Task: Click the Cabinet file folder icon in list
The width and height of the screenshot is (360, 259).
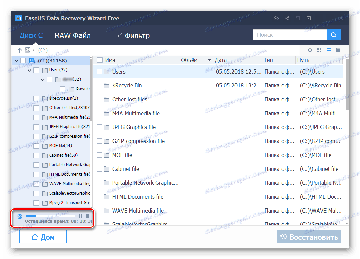Action: tap(106, 169)
